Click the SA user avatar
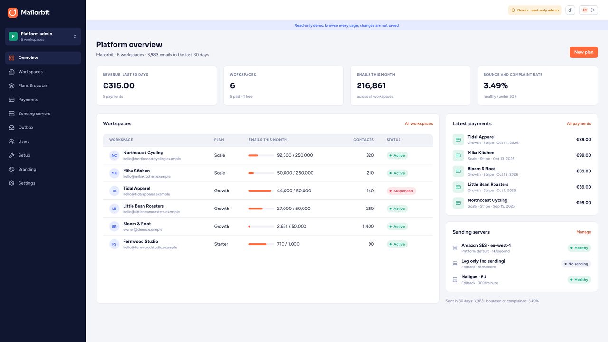Image resolution: width=608 pixels, height=342 pixels. coord(585,10)
